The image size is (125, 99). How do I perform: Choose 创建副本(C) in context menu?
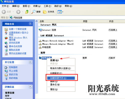tap(61, 73)
